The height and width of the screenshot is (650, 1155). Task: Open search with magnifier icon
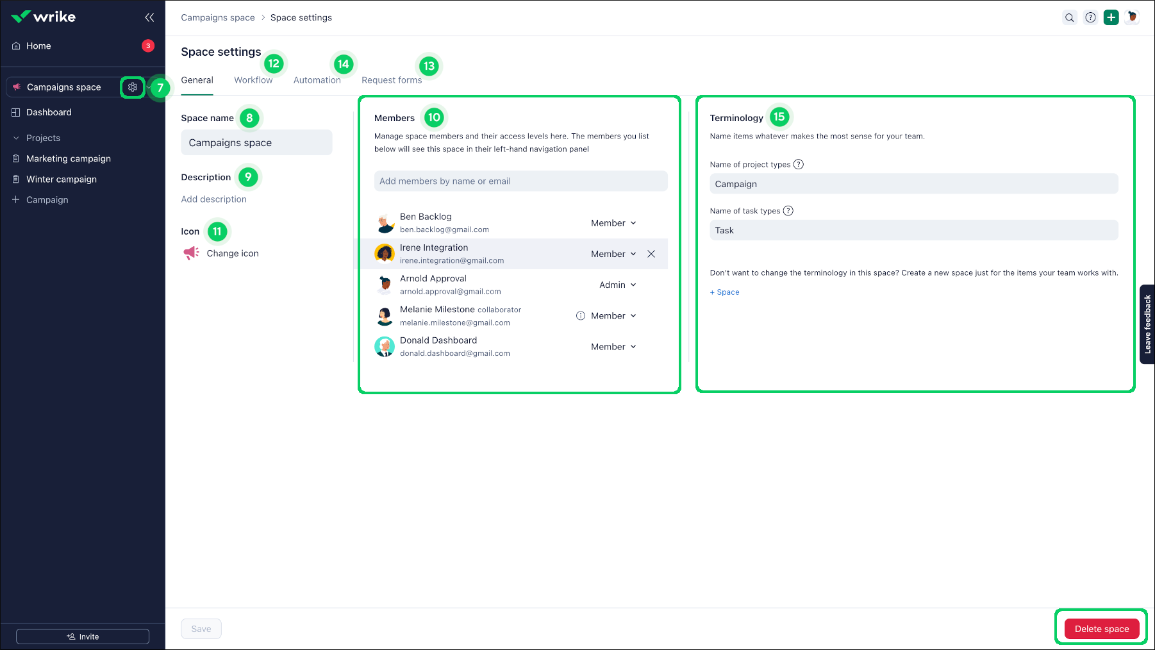(x=1069, y=18)
